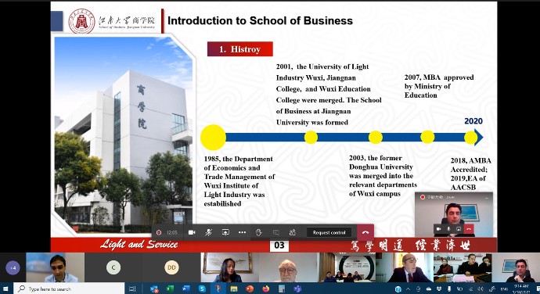Switch to Microsoft Teams taskbar icon
Image resolution: width=540 pixels, height=294 pixels.
point(297,289)
